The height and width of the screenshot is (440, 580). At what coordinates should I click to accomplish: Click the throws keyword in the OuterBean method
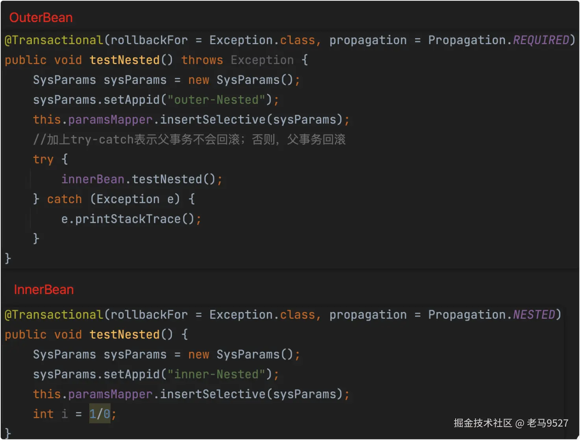pyautogui.click(x=202, y=60)
